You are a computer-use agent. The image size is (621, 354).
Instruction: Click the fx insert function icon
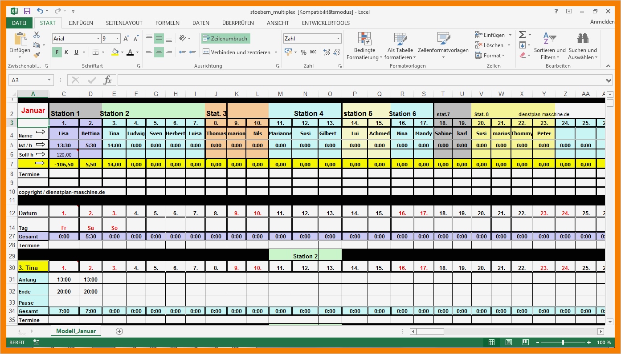[108, 80]
